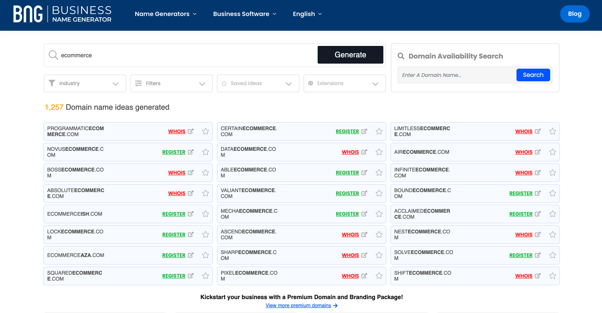Open the English language selector
The width and height of the screenshot is (602, 313).
(307, 13)
